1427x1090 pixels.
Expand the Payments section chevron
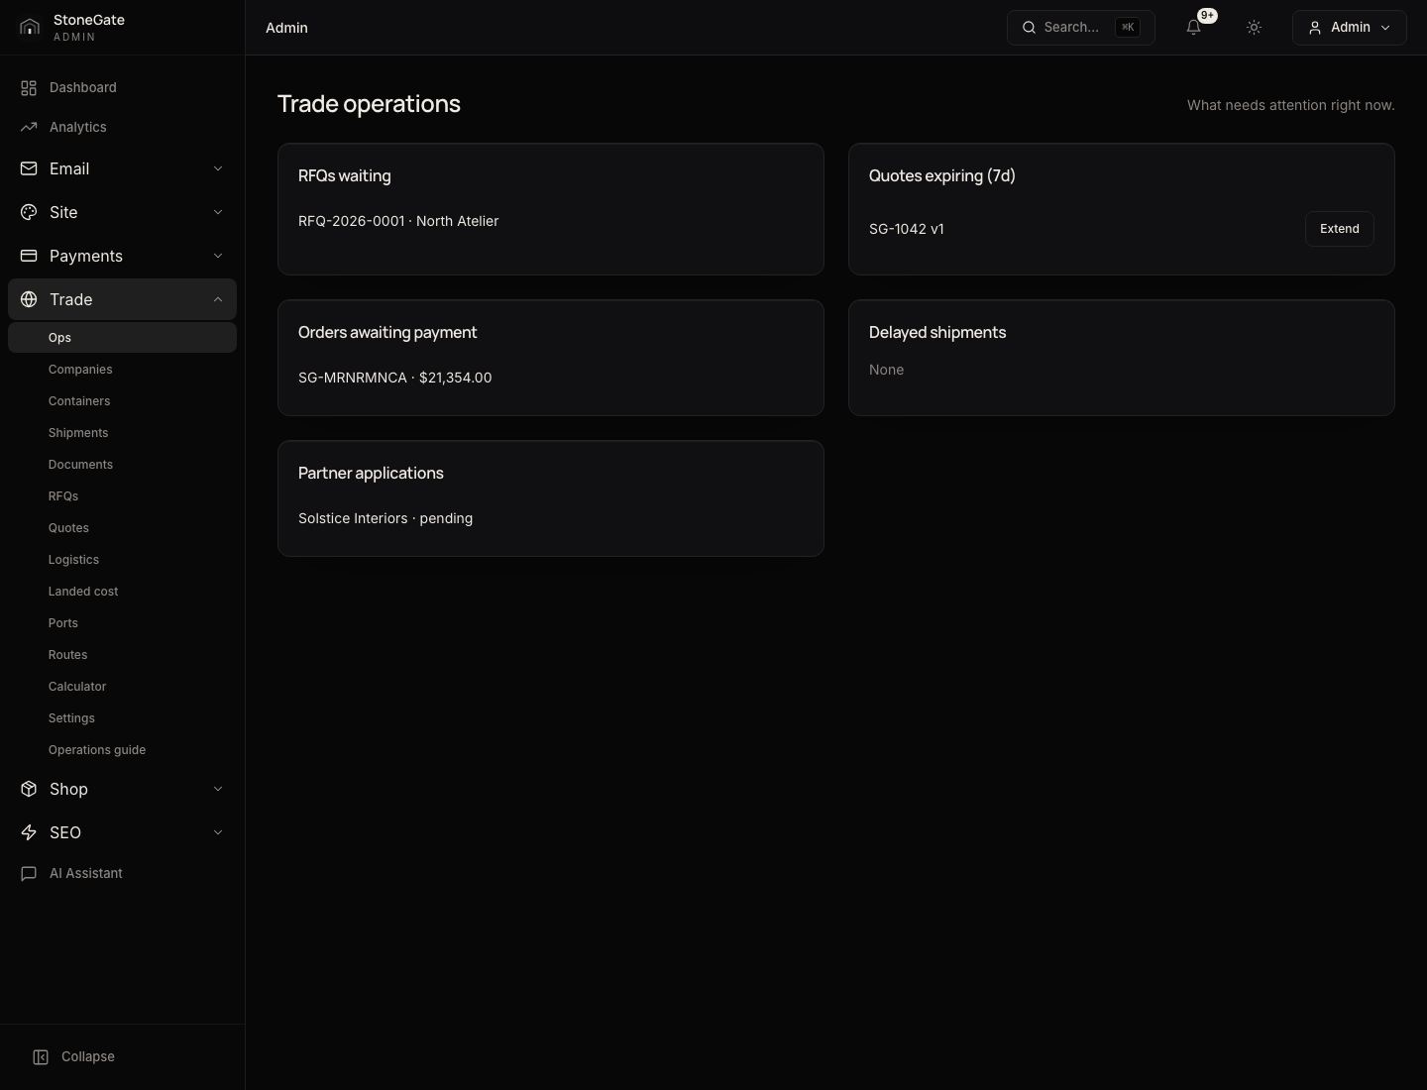(x=218, y=256)
